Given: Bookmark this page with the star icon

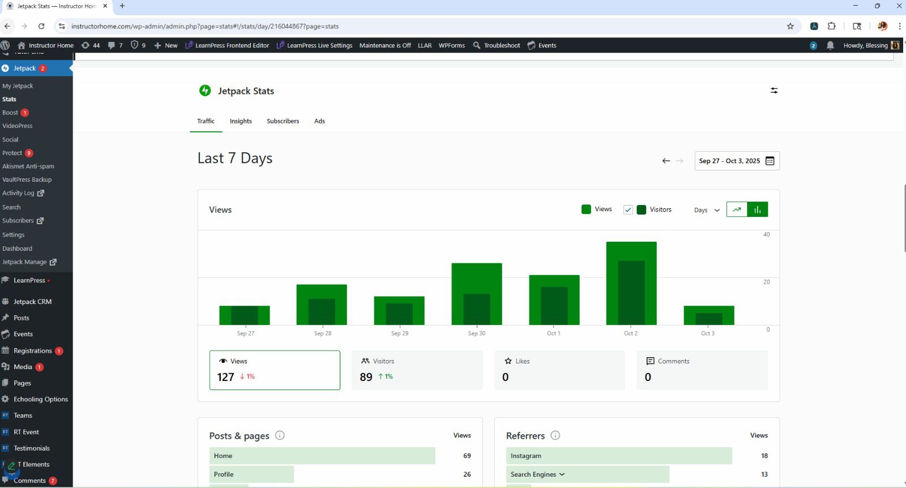Looking at the screenshot, I should pyautogui.click(x=790, y=26).
